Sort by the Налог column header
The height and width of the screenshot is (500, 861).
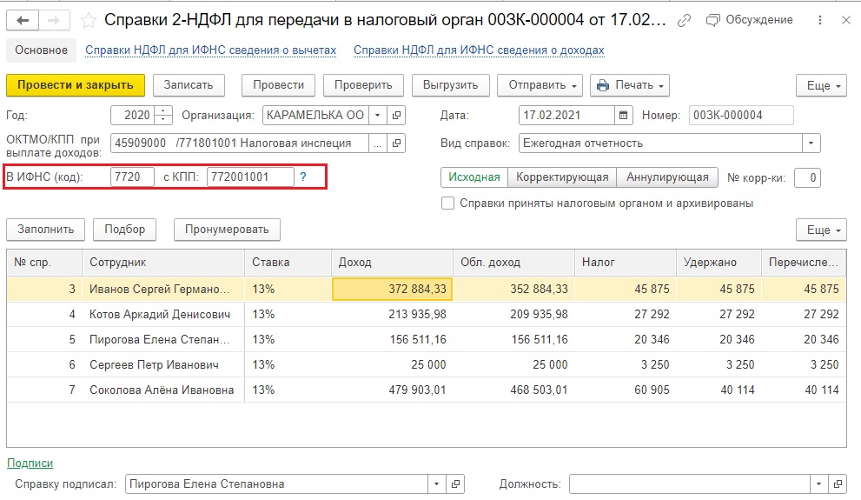click(625, 263)
